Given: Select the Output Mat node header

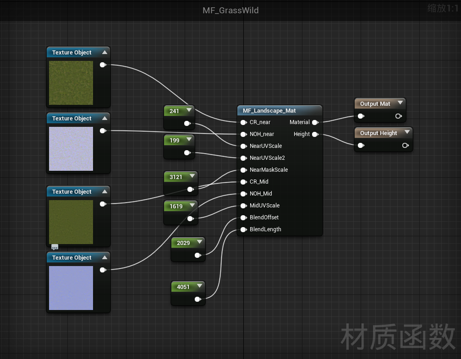Looking at the screenshot, I should click(x=375, y=104).
